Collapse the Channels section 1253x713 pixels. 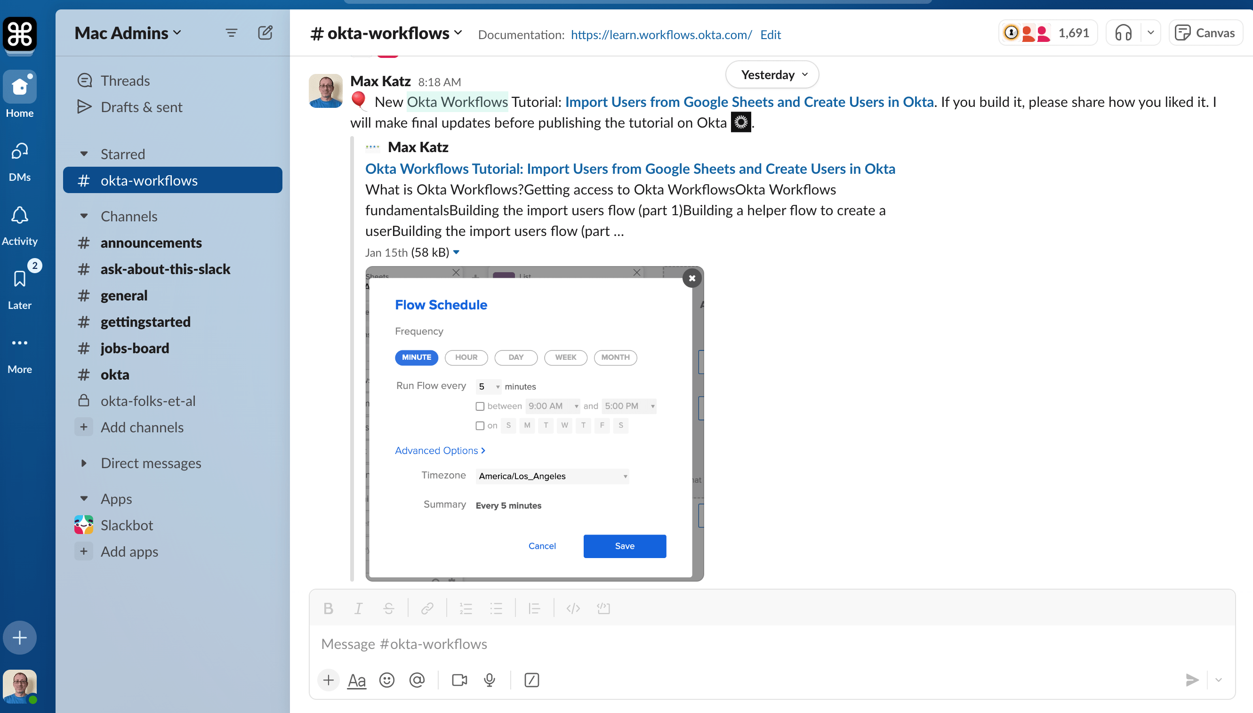point(84,216)
